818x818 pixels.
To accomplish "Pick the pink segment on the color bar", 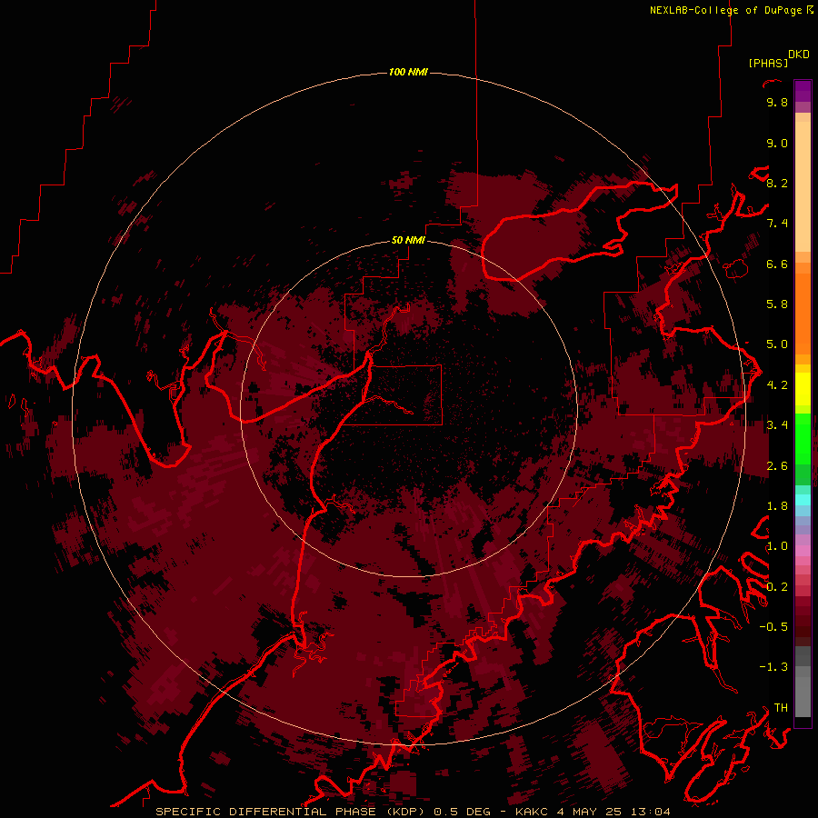I will pyautogui.click(x=803, y=551).
